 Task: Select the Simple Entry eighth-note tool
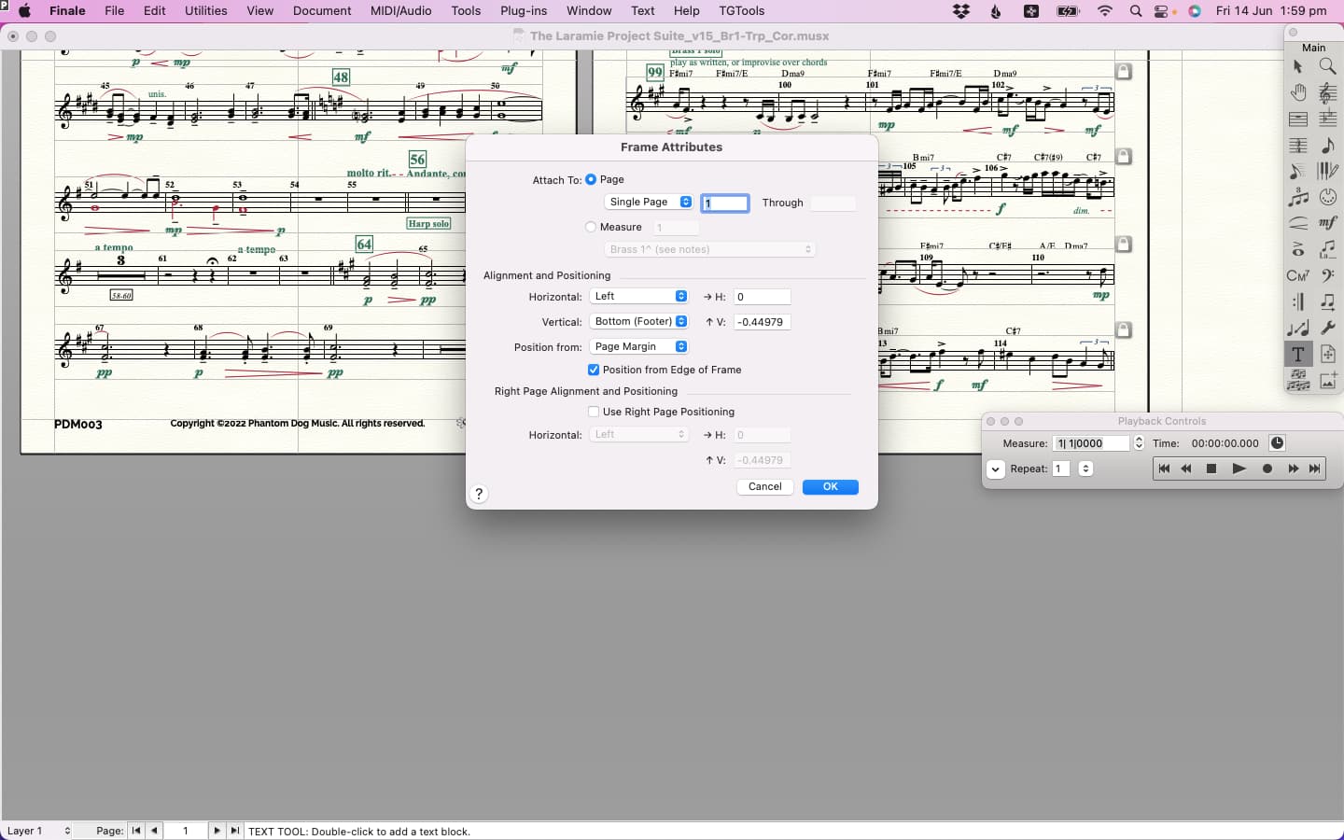[x=1327, y=145]
